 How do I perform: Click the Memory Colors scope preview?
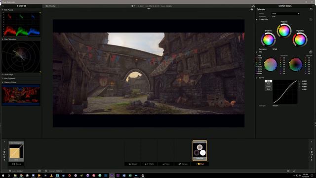tap(21, 95)
